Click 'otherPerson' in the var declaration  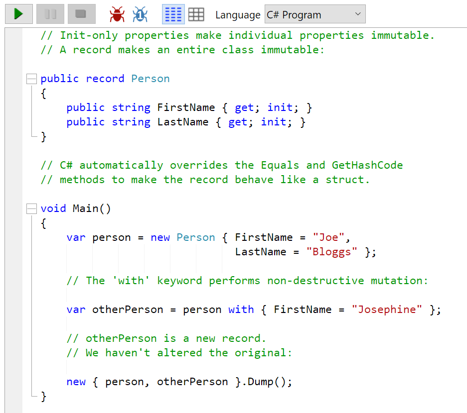click(x=128, y=310)
